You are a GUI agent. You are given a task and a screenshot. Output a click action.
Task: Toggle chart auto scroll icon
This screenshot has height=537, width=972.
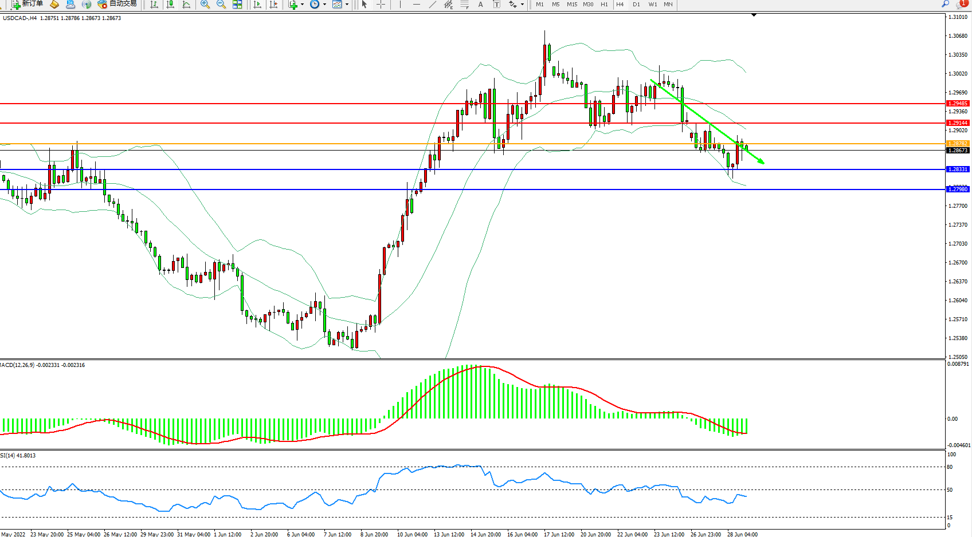(x=257, y=5)
